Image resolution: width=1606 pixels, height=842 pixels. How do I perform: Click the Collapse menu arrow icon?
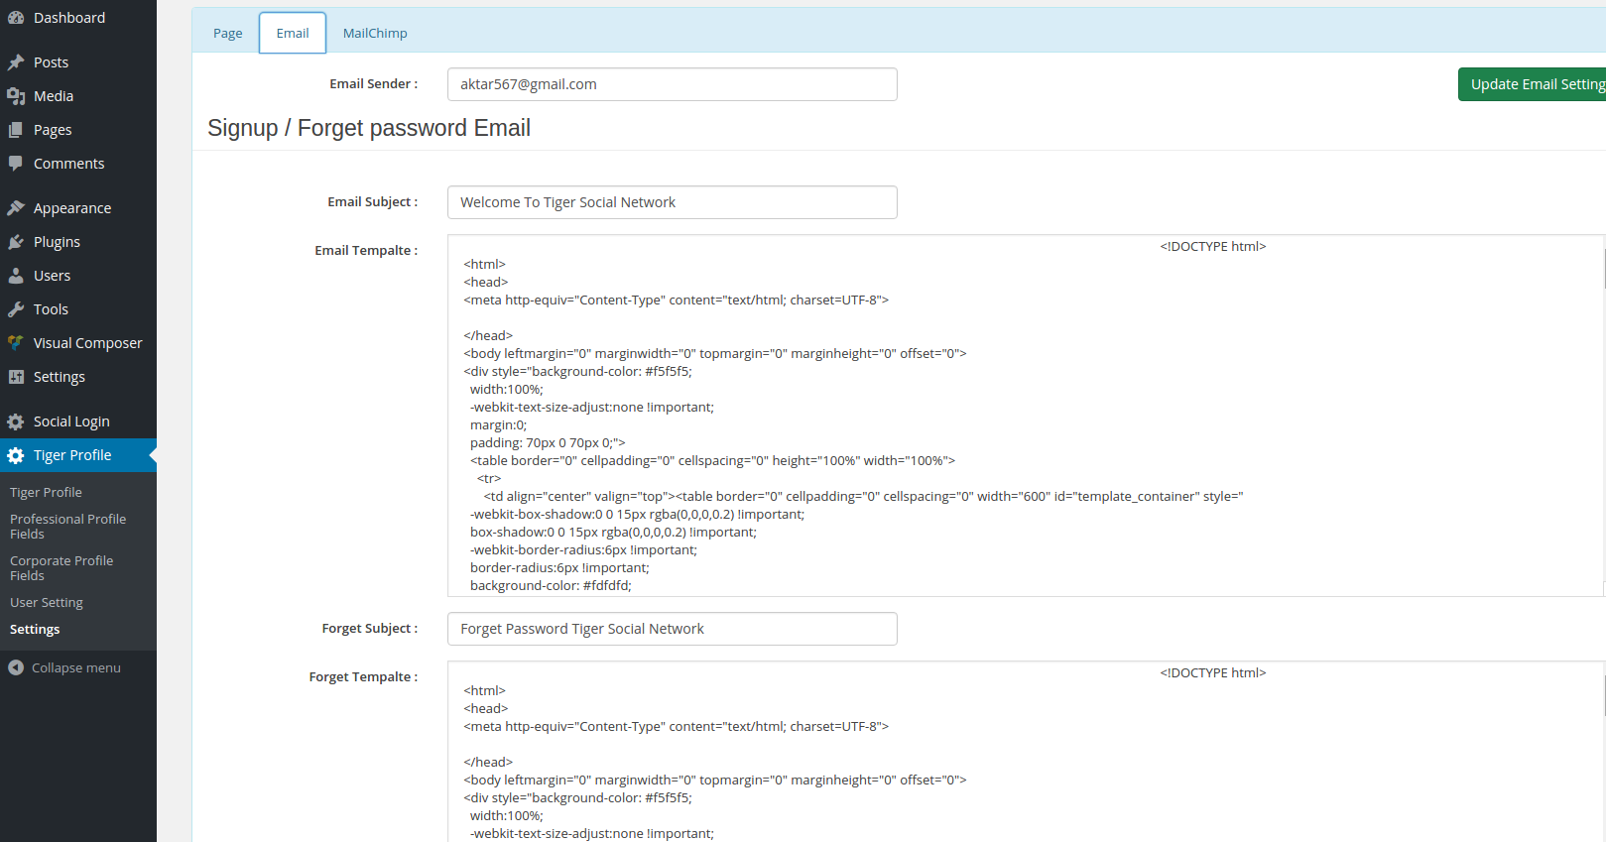tap(16, 667)
